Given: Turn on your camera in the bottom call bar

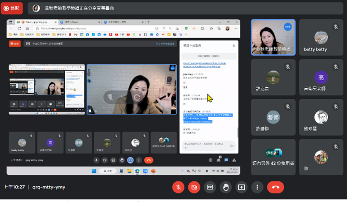Looking at the screenshot, I should click(x=194, y=187).
